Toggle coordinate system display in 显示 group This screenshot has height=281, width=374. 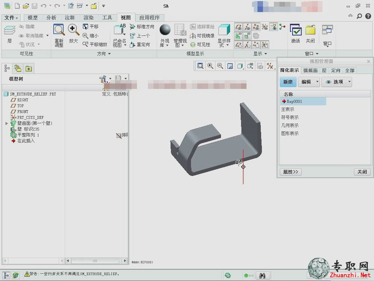tap(265, 27)
